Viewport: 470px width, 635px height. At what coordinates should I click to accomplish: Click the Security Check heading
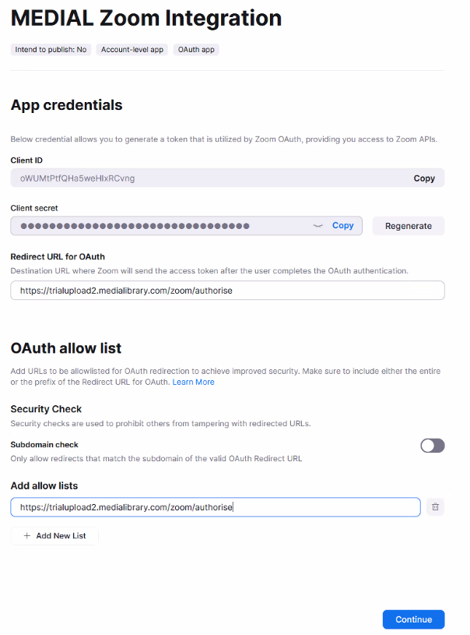point(46,409)
